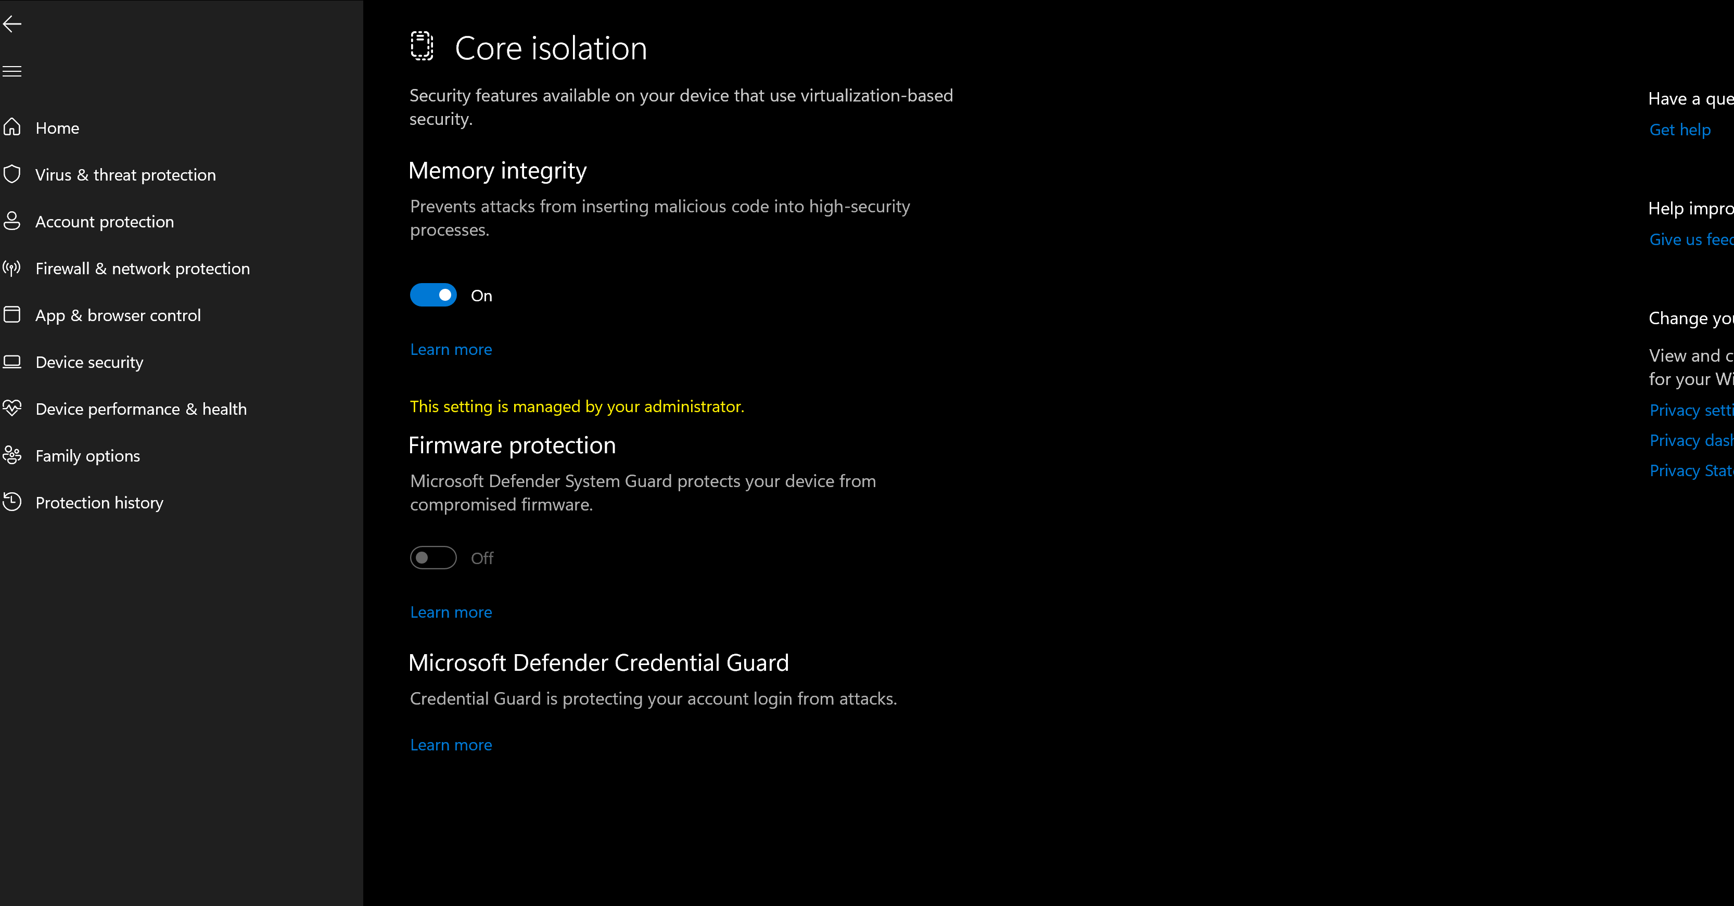The width and height of the screenshot is (1734, 906).
Task: Open Learn more under Credential Guard
Action: pyautogui.click(x=450, y=745)
